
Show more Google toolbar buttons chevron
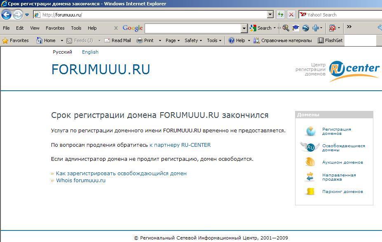coord(349,26)
